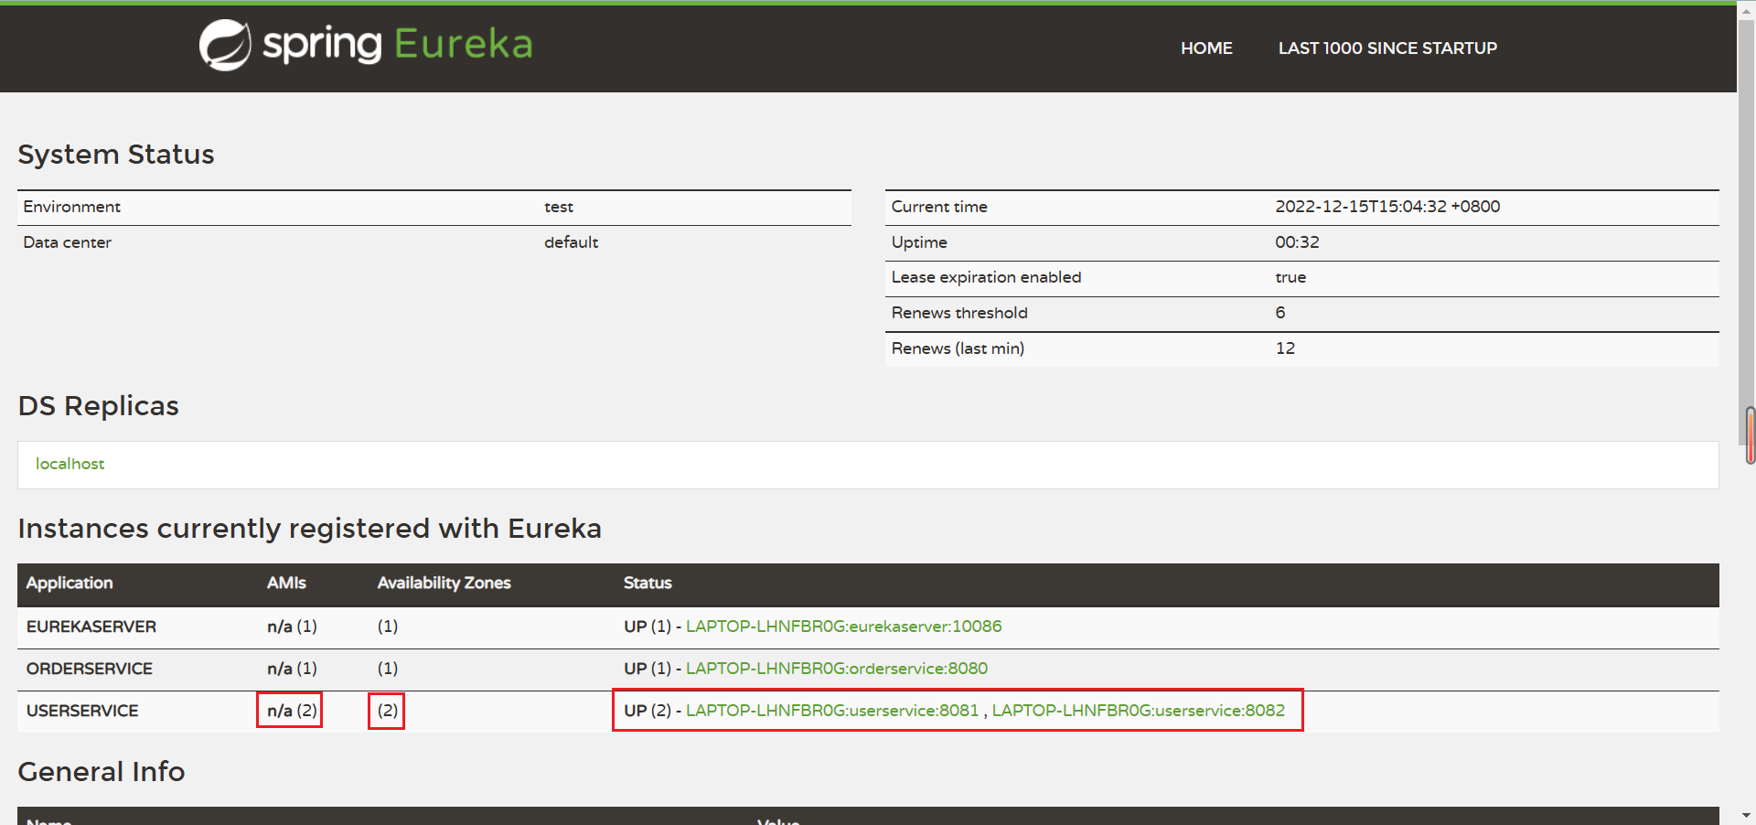Viewport: 1756px width, 825px height.
Task: Click the Renews threshold row
Action: point(959,313)
